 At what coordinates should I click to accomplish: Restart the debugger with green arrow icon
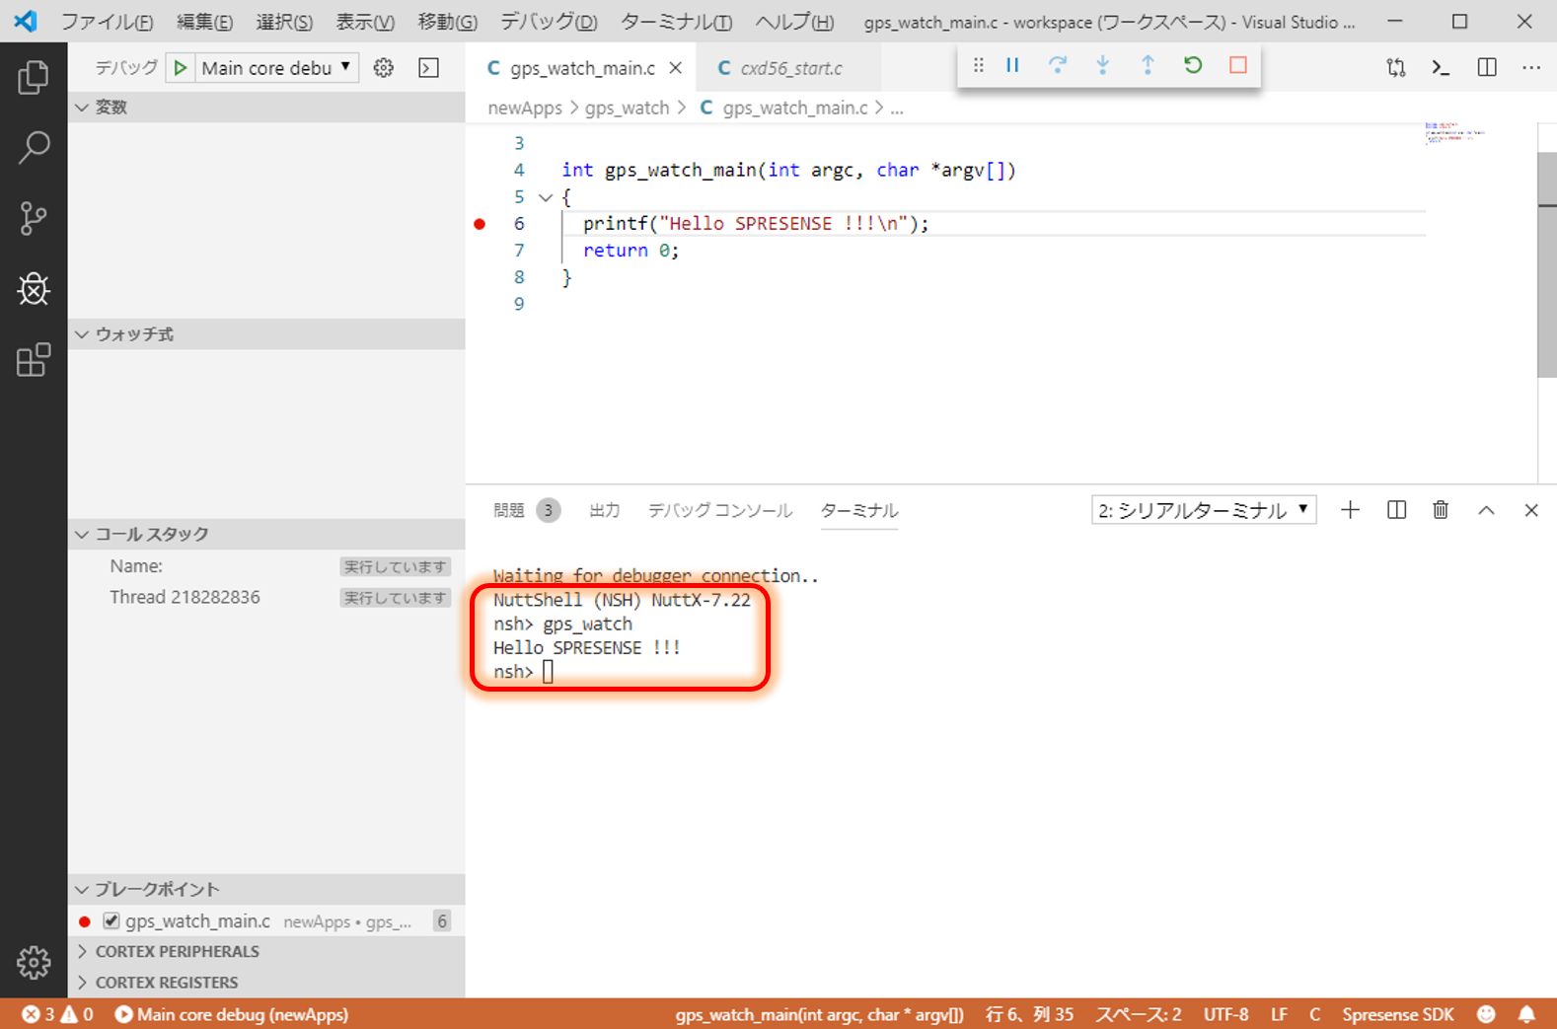(x=1193, y=65)
